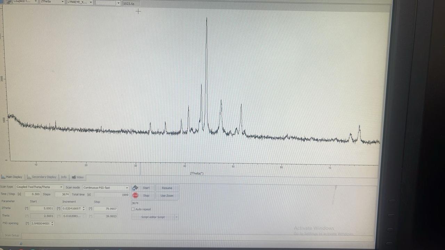This screenshot has width=445, height=250.
Task: Click the Script editor Script button
Action: [x=153, y=217]
